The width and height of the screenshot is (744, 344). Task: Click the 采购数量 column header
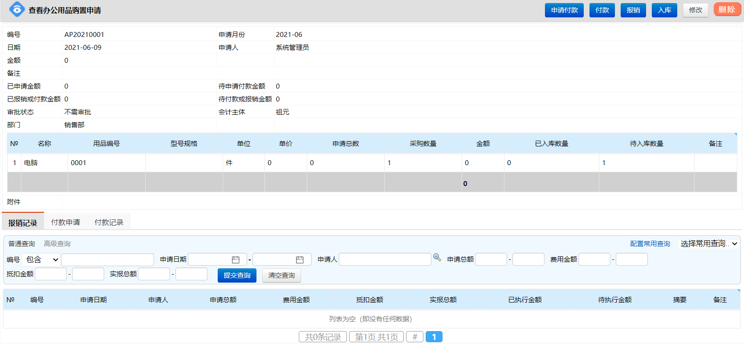pos(423,143)
